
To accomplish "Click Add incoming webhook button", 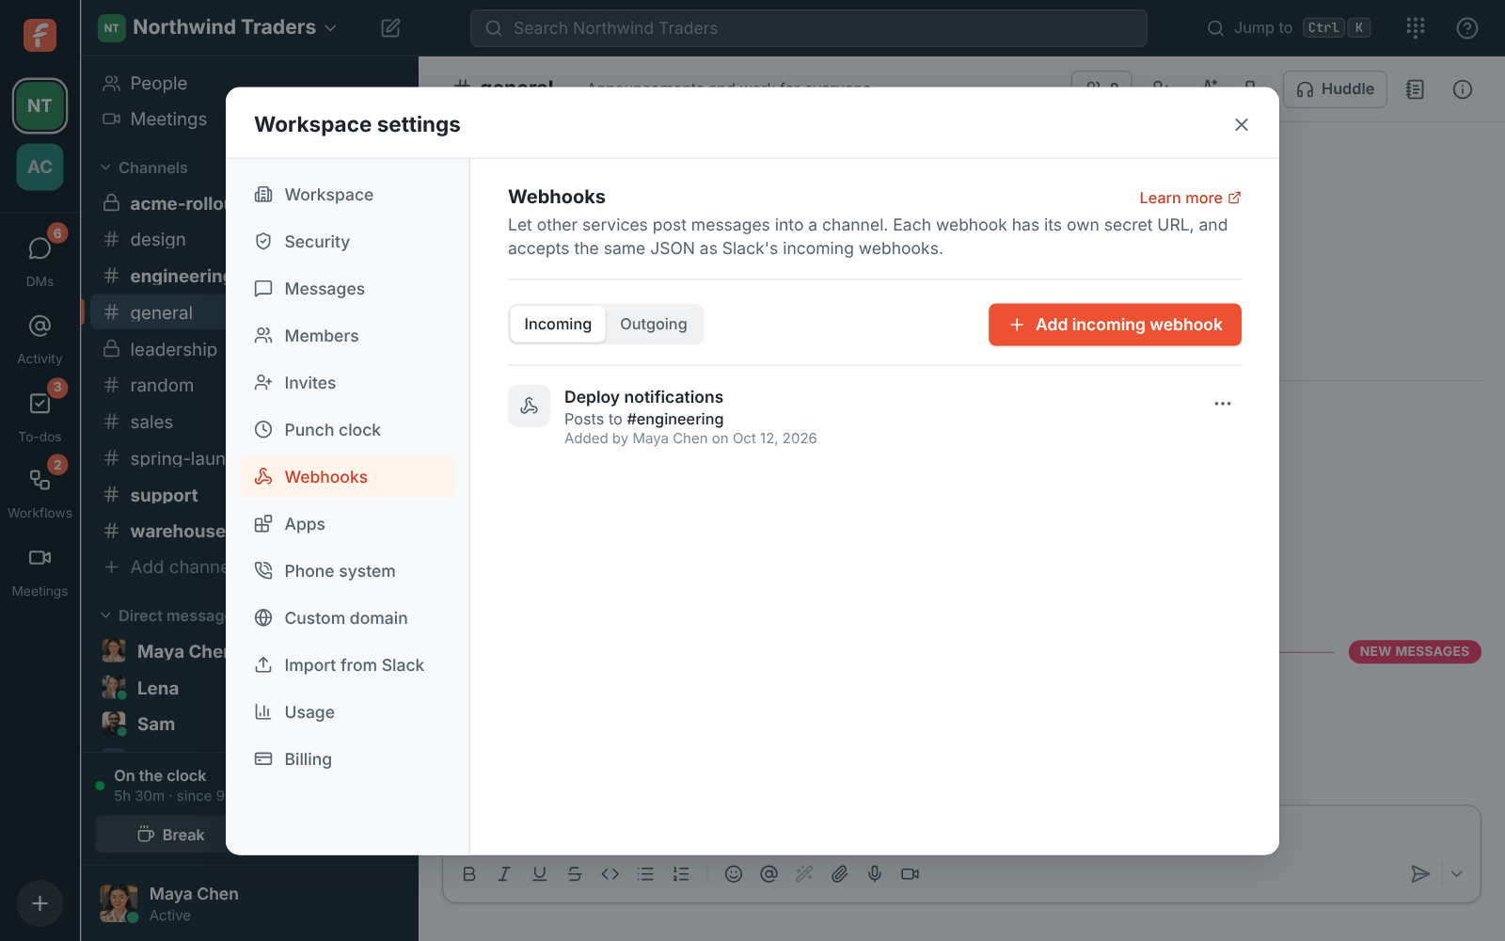I will 1115,325.
